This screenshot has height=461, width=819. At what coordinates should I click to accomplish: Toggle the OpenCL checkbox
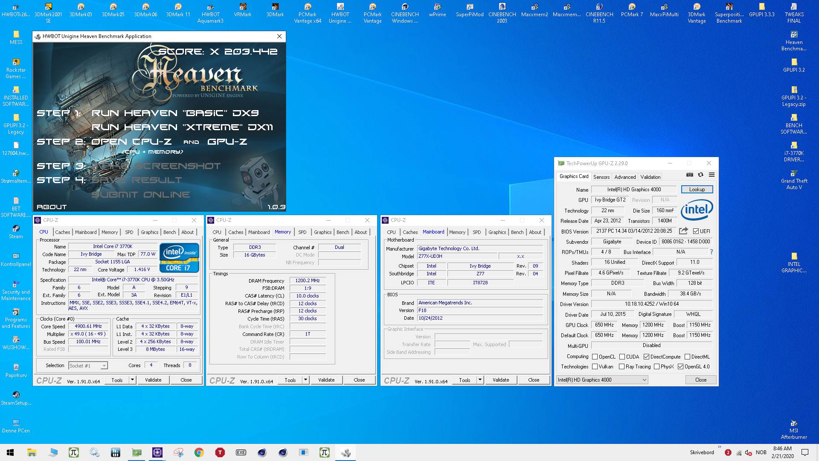pos(595,357)
